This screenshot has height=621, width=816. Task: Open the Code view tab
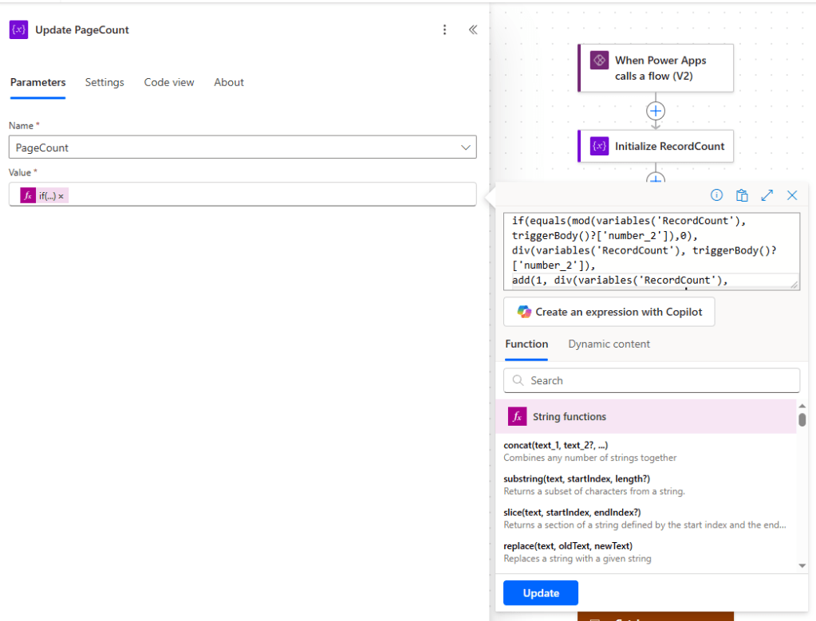(169, 82)
